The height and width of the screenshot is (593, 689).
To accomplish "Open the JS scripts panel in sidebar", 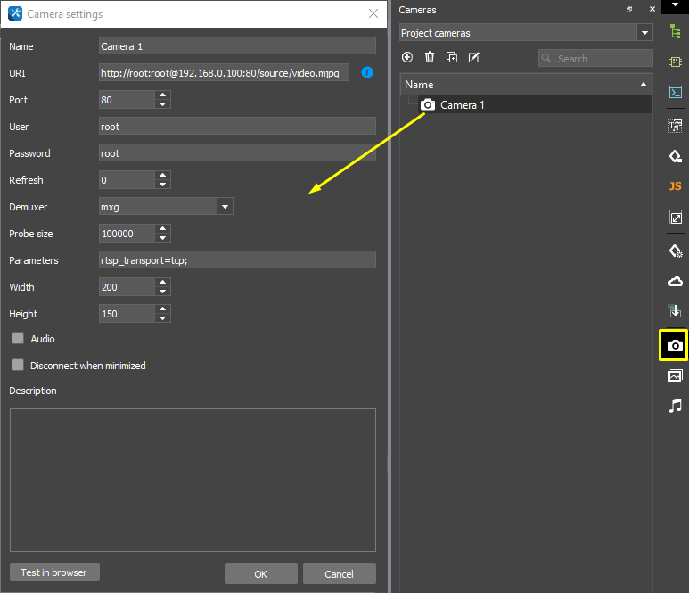I will 675,186.
